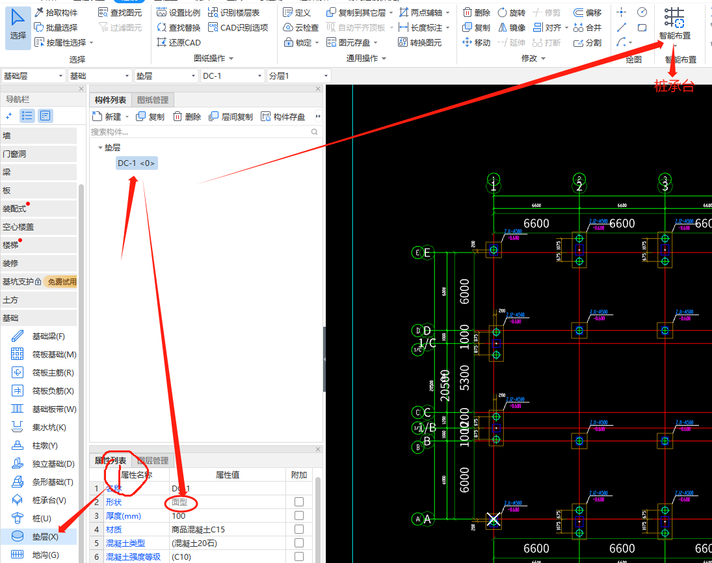712x563 pixels.
Task: Click 复制 in component list toolbar
Action: [150, 117]
